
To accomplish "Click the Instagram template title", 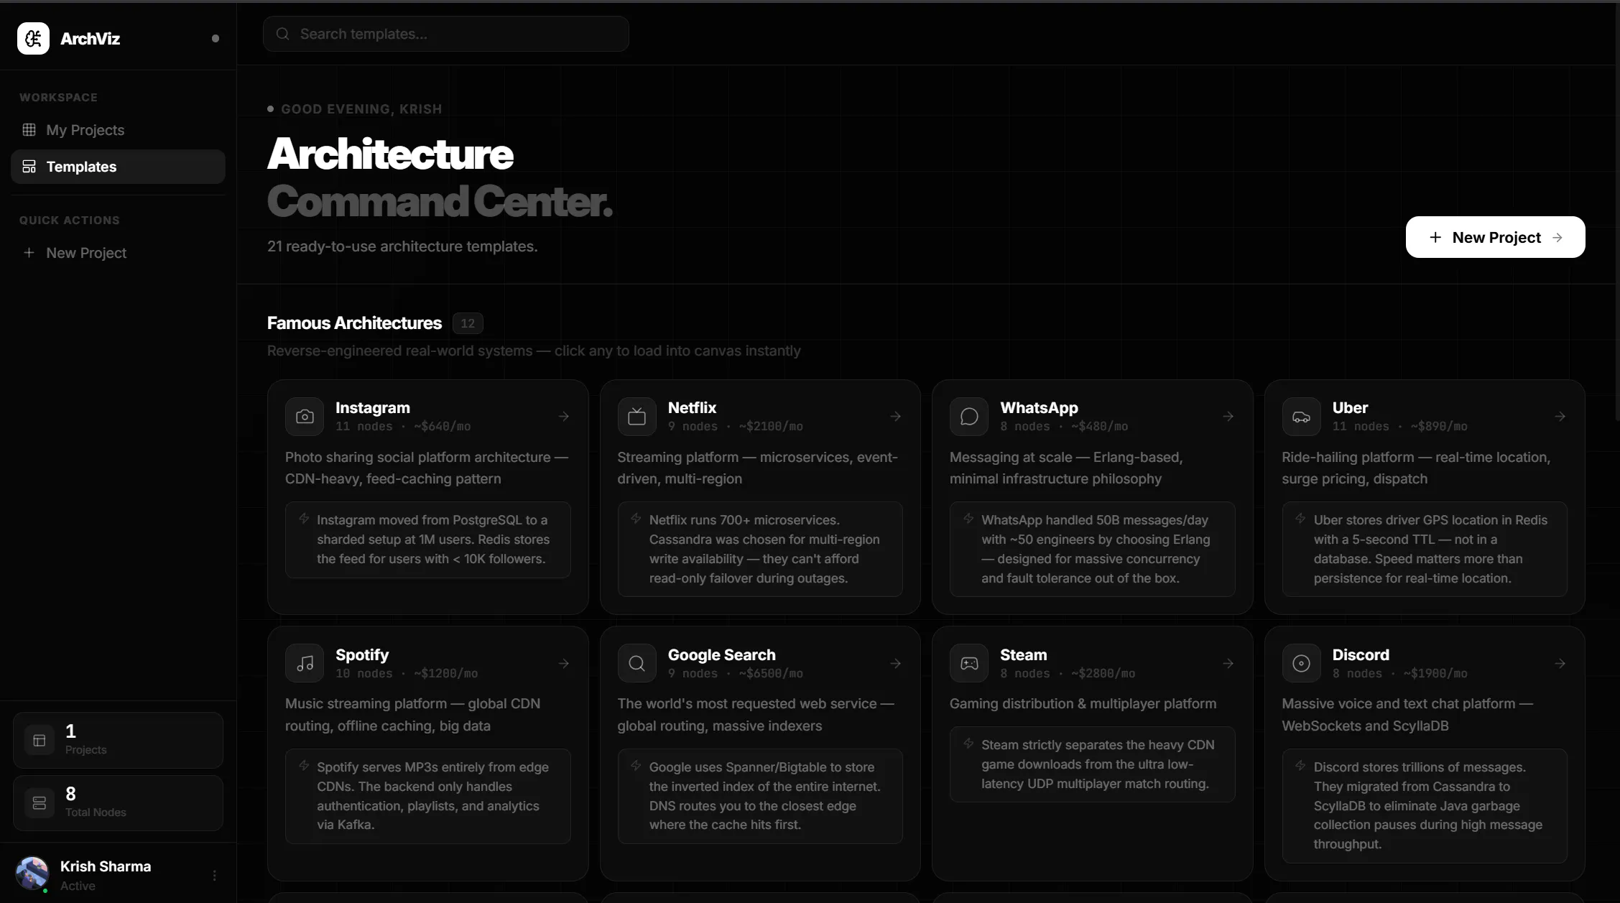I will 373,407.
